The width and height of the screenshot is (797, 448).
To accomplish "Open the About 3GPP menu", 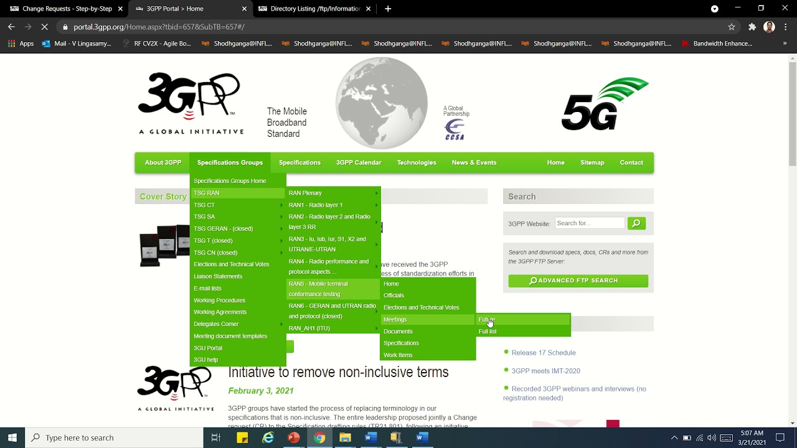I will tap(163, 162).
